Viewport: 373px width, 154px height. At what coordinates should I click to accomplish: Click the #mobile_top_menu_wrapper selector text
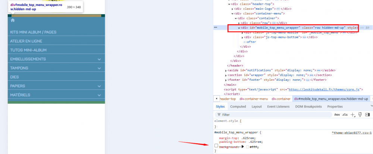tap(236, 133)
